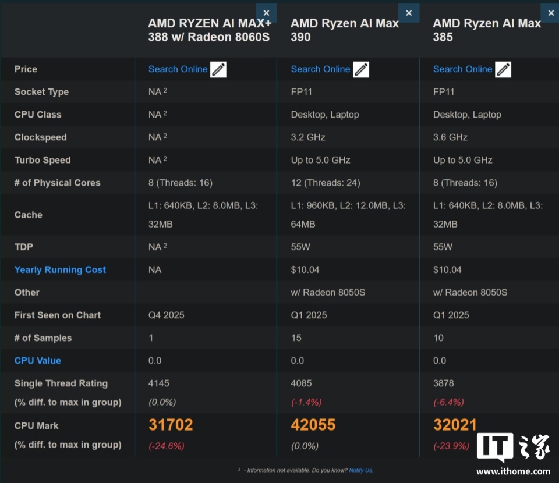This screenshot has width=559, height=483.
Task: Click the 32021 CPU Mark score
Action: [x=455, y=425]
